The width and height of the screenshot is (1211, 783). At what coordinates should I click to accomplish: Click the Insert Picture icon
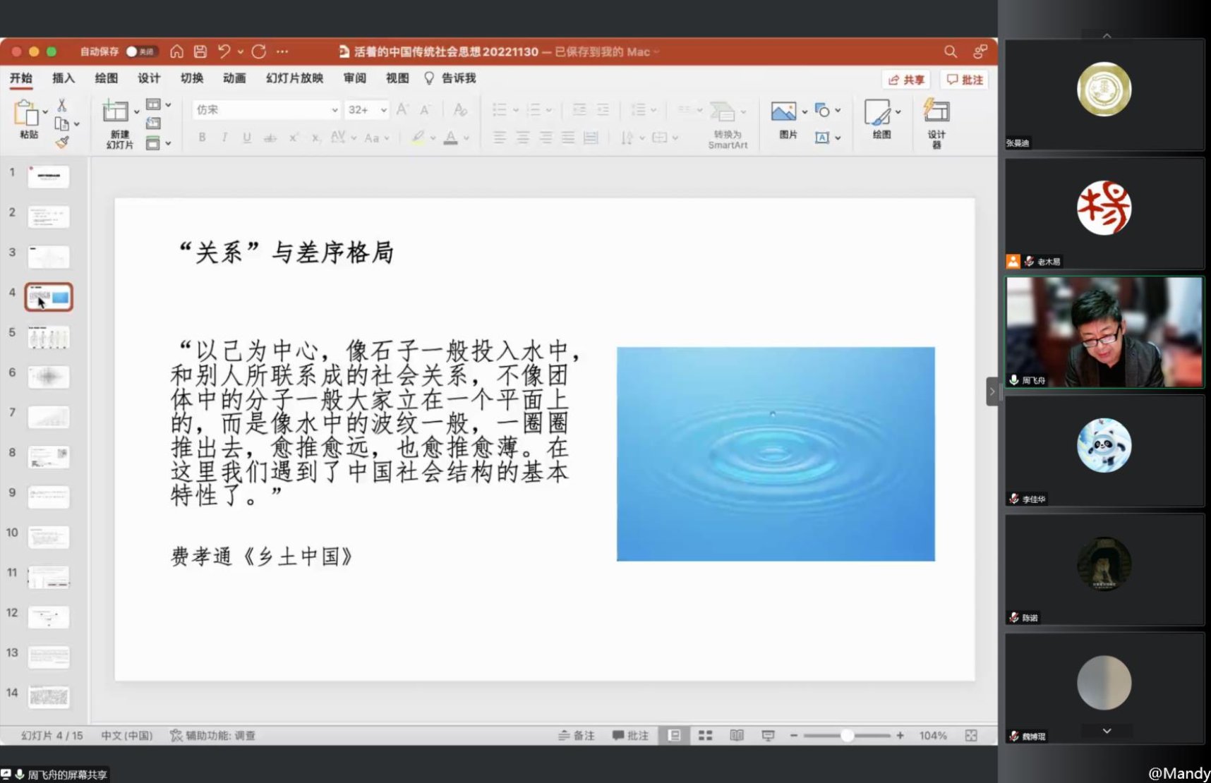(x=783, y=113)
